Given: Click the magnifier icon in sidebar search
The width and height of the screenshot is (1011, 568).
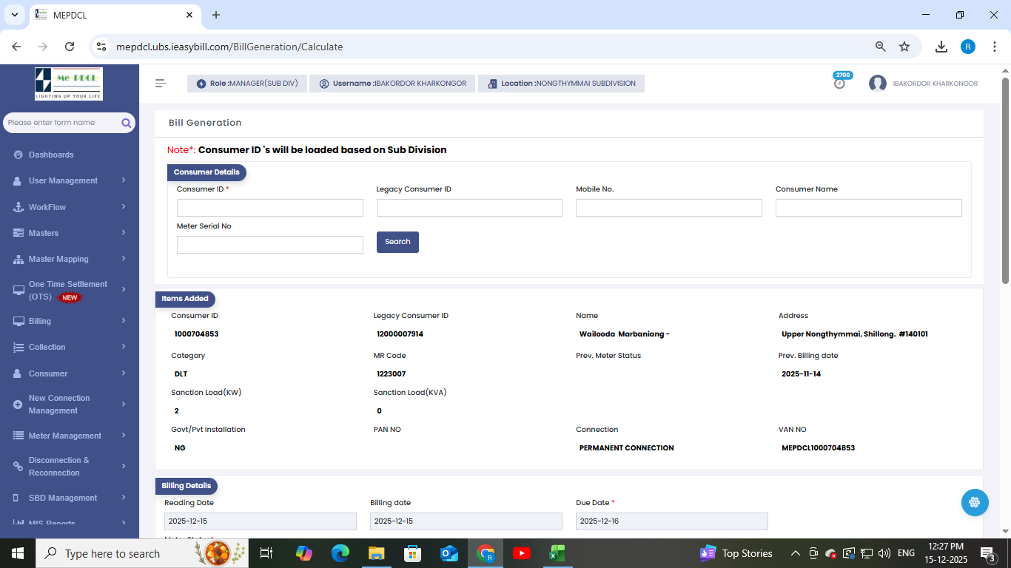Looking at the screenshot, I should pos(127,123).
